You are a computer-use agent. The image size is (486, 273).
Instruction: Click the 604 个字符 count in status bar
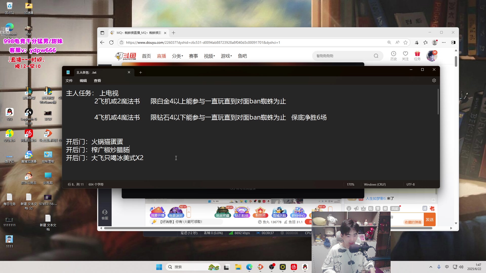point(96,185)
